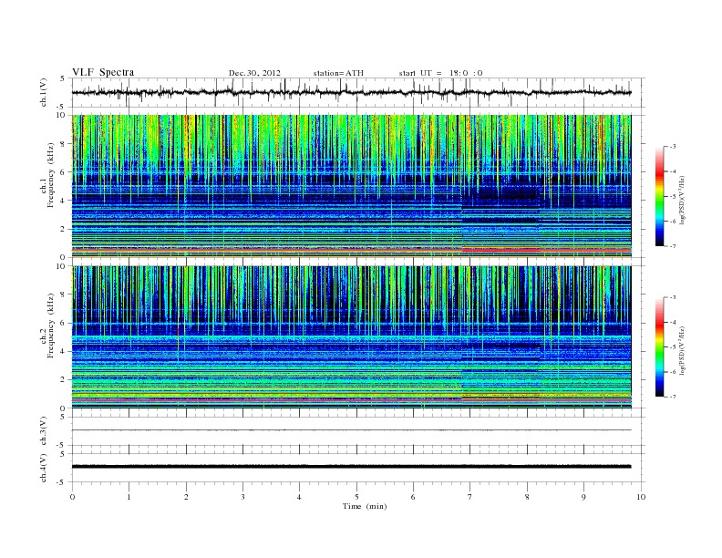The image size is (722, 558).
Task: Click the lower "log(PSD)(V²/Hz)" colorbar label
Action: [x=683, y=350]
